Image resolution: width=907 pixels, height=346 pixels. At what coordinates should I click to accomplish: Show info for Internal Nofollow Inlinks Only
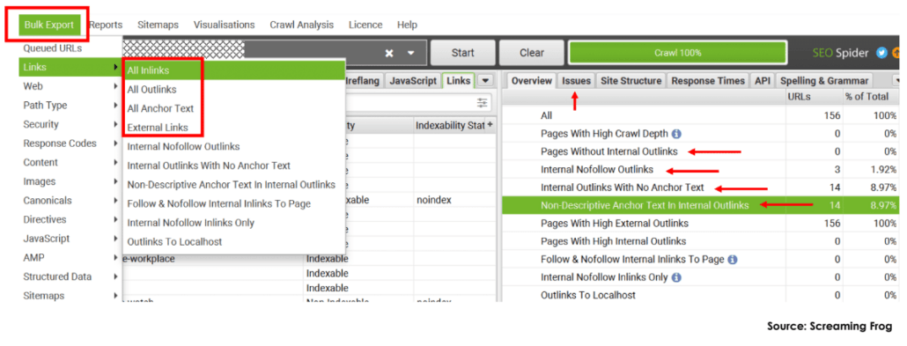(676, 277)
